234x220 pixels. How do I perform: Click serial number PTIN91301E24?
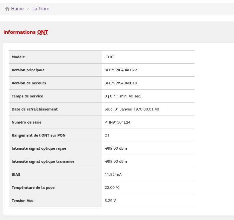117,122
